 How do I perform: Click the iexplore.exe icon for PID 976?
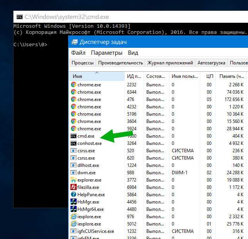point(74,217)
